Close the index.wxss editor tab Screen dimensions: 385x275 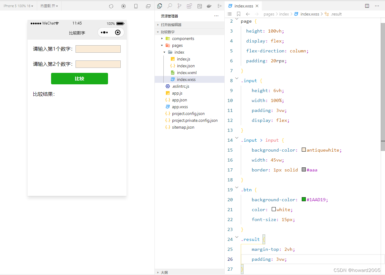(x=257, y=6)
